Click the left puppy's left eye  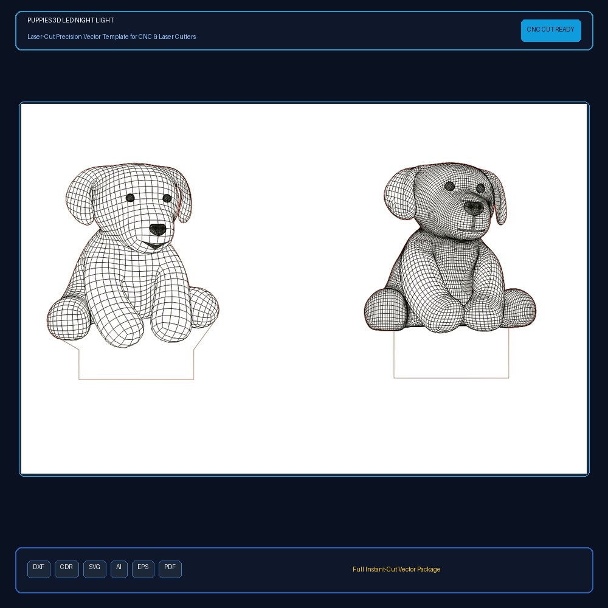point(130,198)
